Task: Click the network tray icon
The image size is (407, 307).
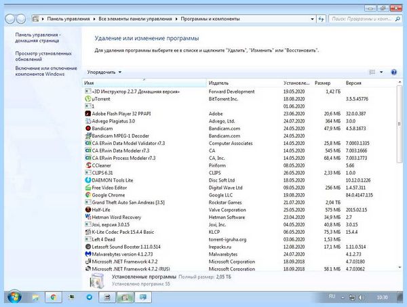Action: coord(352,298)
